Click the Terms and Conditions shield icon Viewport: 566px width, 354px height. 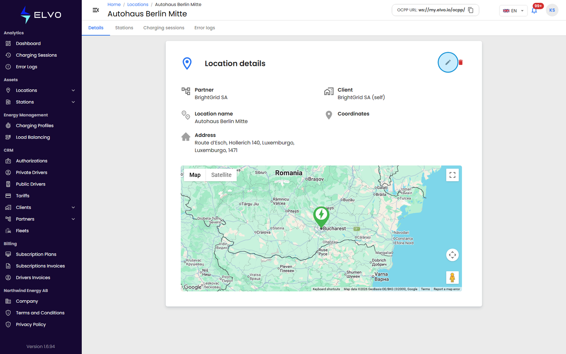click(8, 313)
